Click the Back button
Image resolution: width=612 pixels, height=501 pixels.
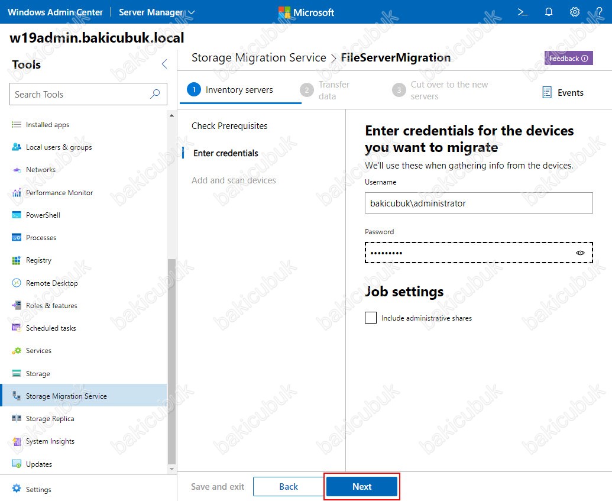289,487
